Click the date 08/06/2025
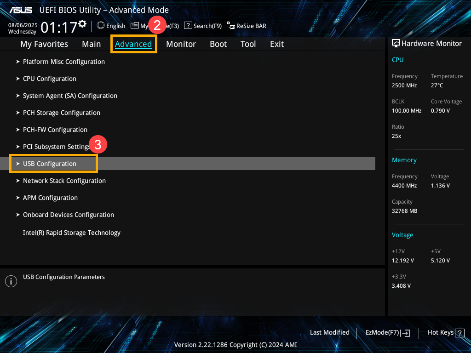The width and height of the screenshot is (471, 353). 23,25
